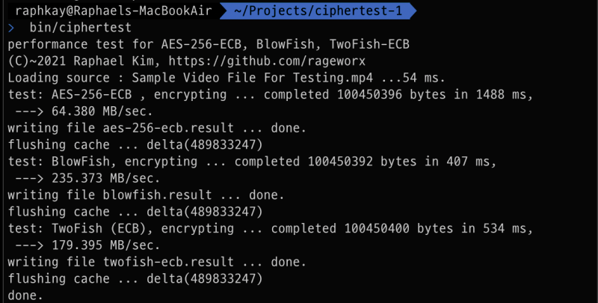Click the ~/Projects/ciphertest-1 path segment
This screenshot has height=303, width=598.
pyautogui.click(x=318, y=10)
